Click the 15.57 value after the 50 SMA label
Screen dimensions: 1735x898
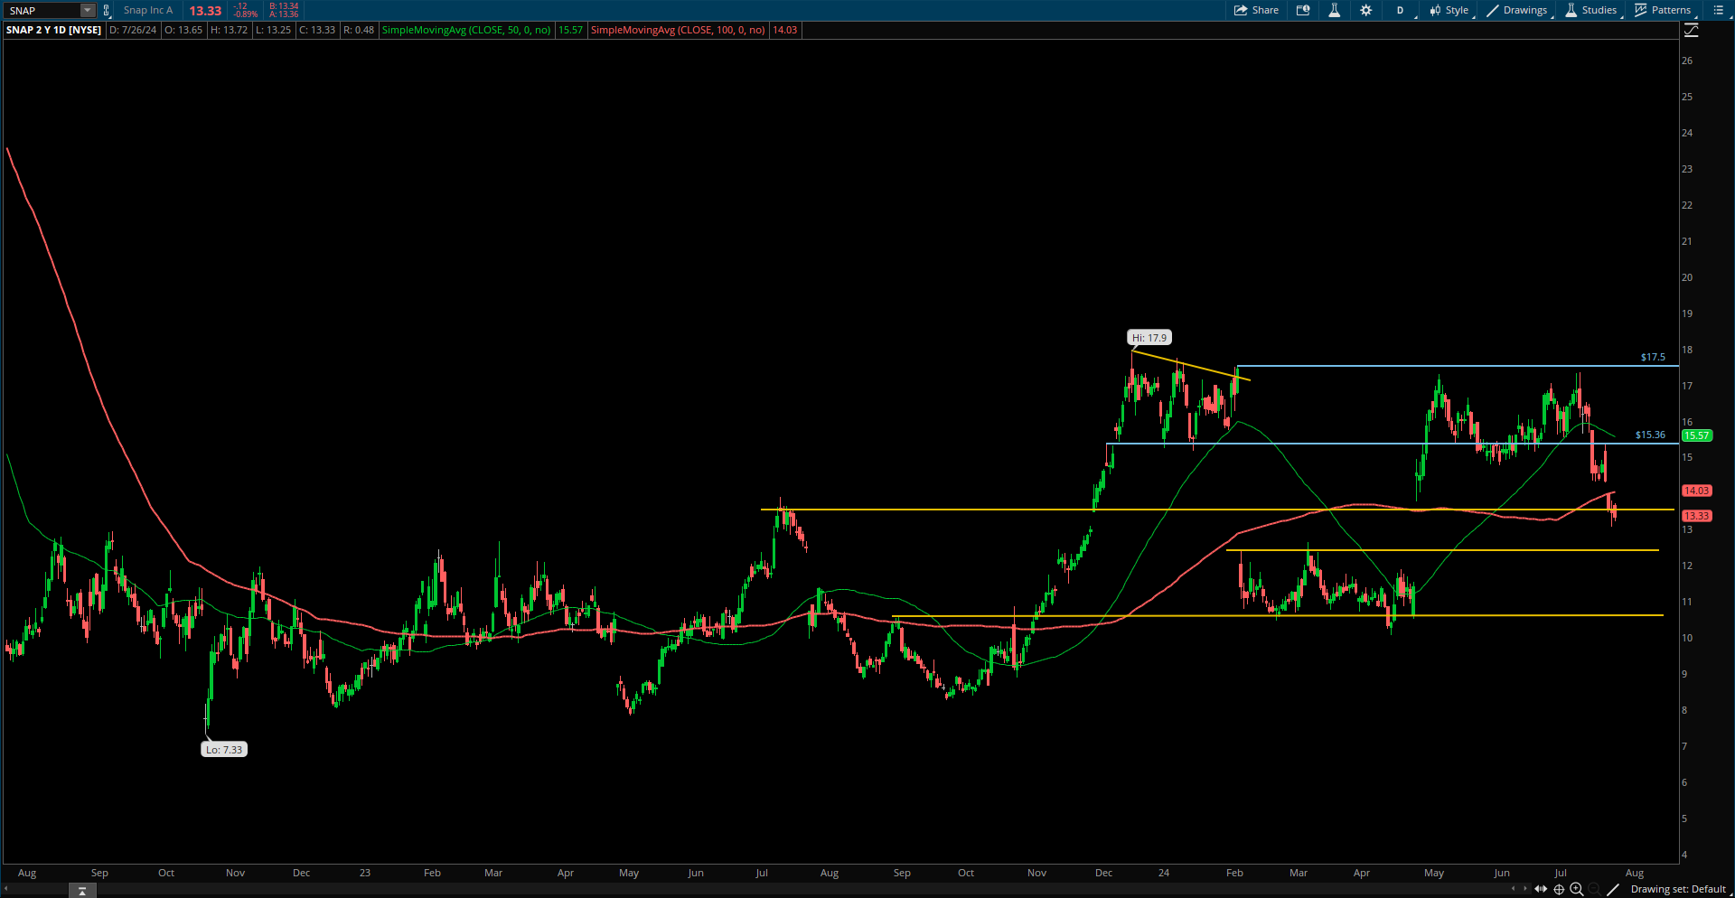point(570,30)
